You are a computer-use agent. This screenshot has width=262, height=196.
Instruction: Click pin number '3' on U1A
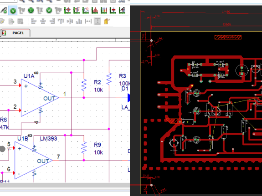tap(15, 82)
